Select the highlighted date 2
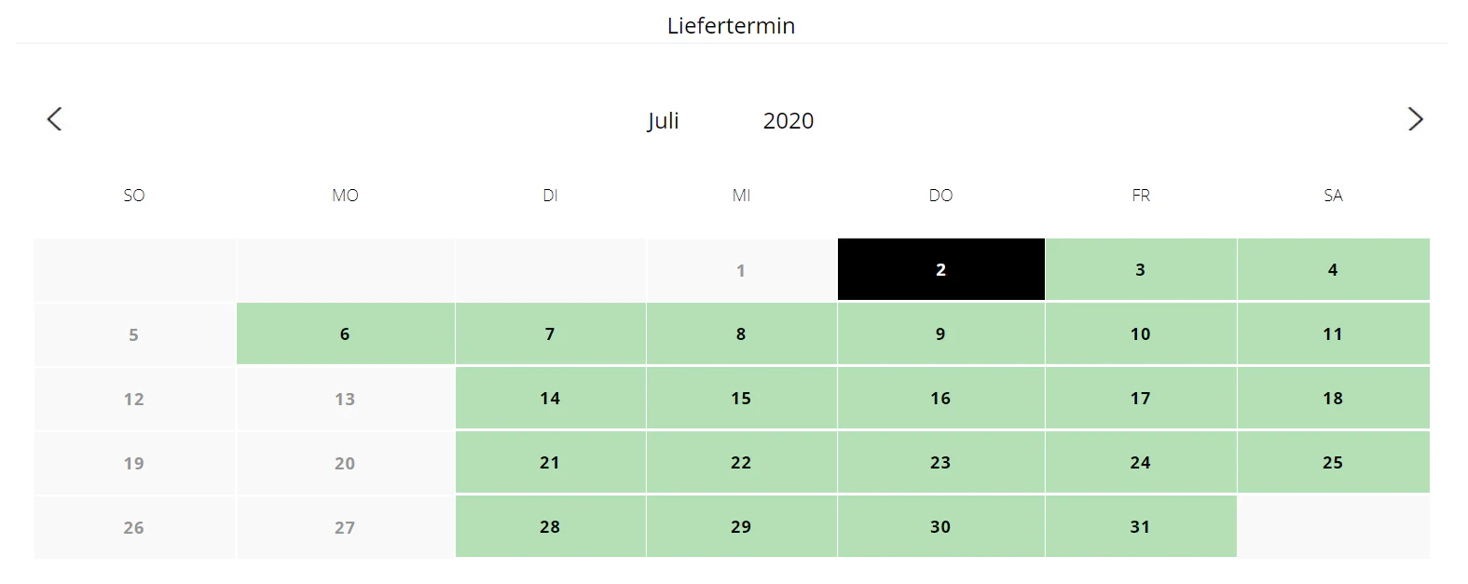 click(x=940, y=269)
